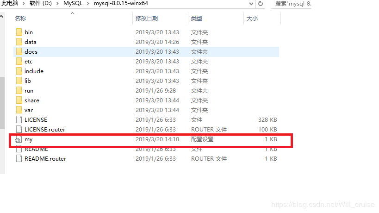The height and width of the screenshot is (213, 379).
Task: Click the LICENSE.router file icon
Action: click(19, 129)
